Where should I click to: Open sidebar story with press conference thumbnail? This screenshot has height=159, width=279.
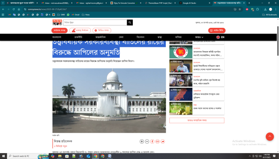(197, 66)
